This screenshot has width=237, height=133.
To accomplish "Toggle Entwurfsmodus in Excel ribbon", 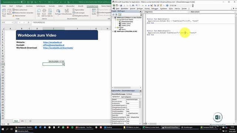I will [x=67, y=12].
